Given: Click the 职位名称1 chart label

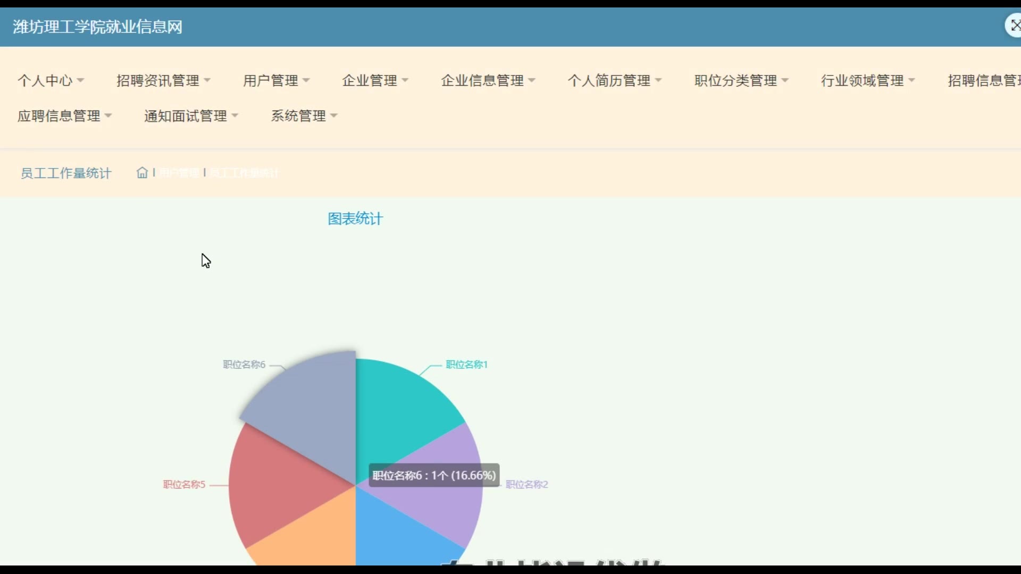Looking at the screenshot, I should [466, 365].
